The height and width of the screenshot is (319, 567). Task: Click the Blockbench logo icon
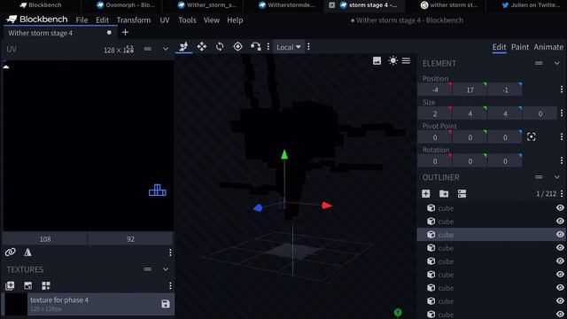[x=12, y=19]
